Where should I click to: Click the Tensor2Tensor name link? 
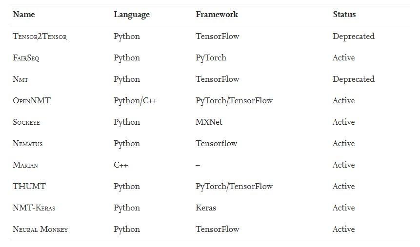point(40,37)
